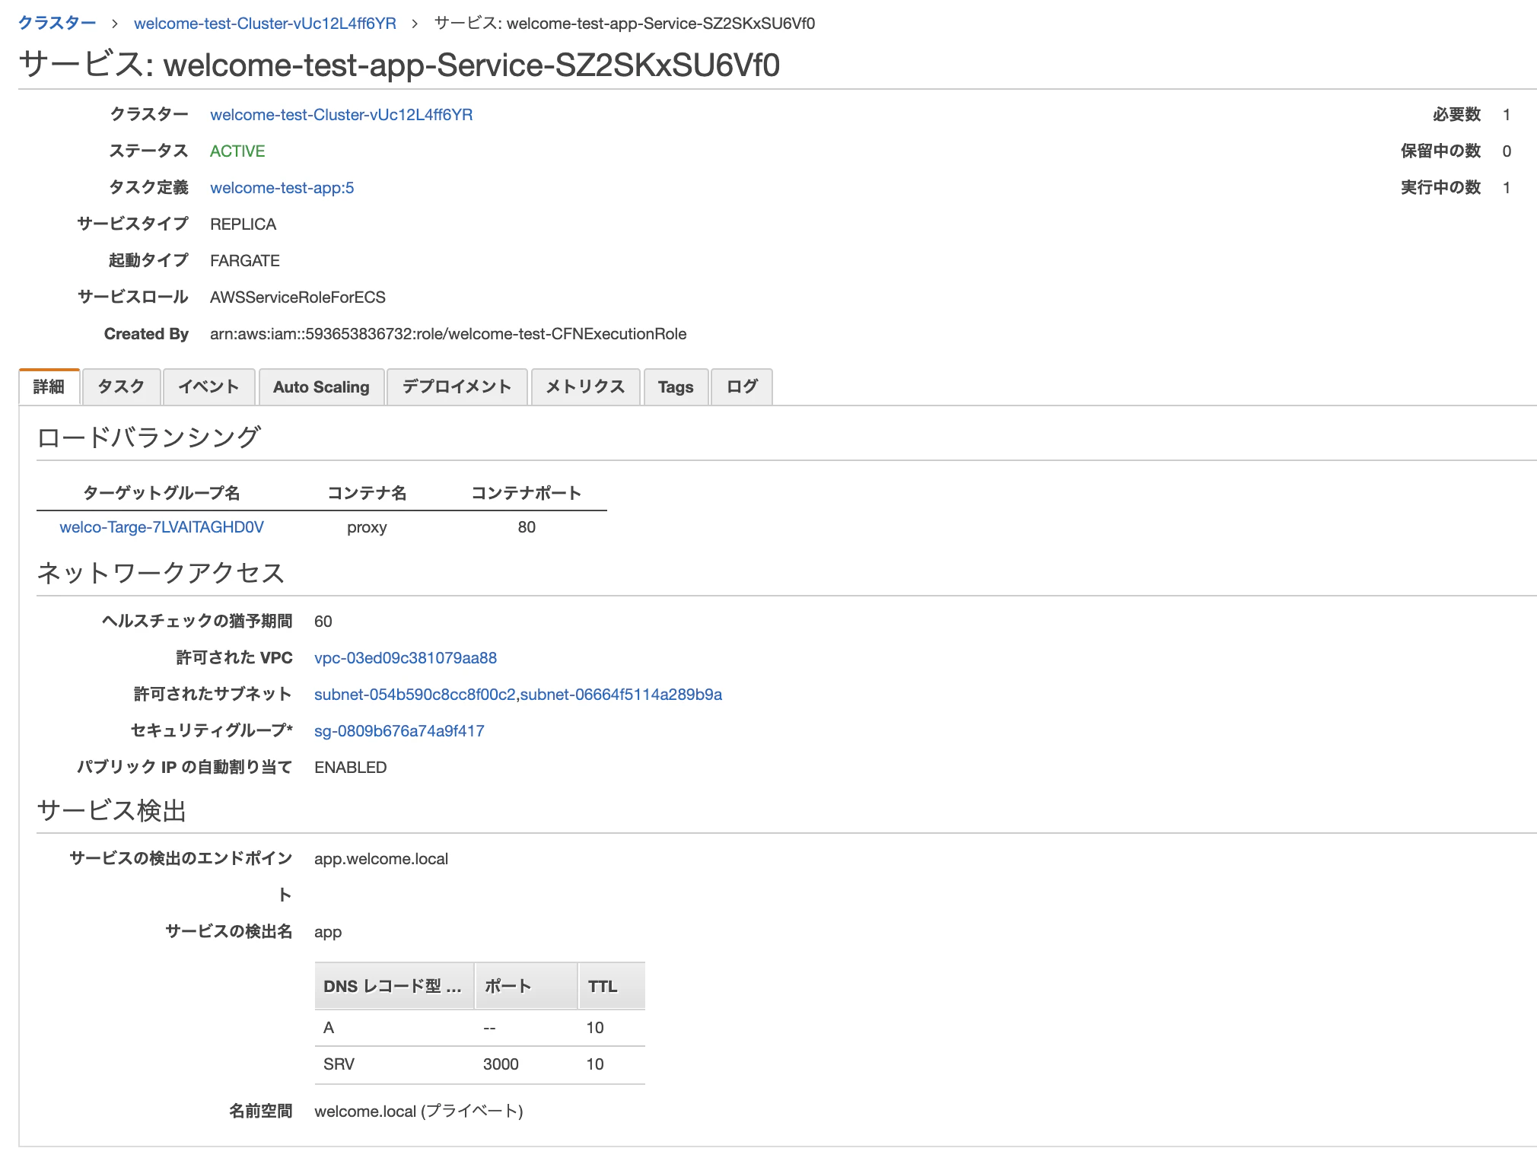Switch to the タスク tab
The image size is (1537, 1164).
121,386
